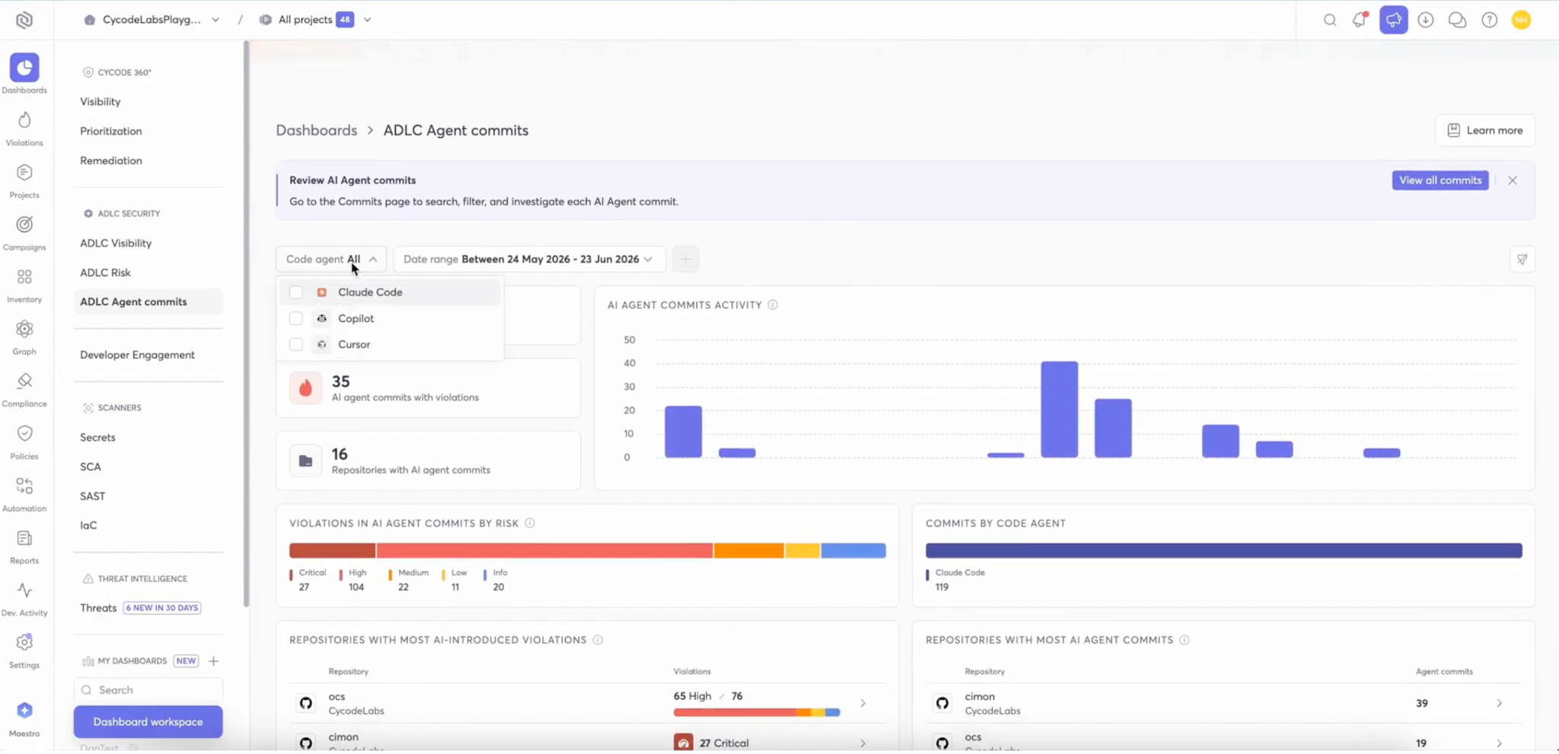Go to Remediation menu item
This screenshot has height=754, width=1559.
click(111, 161)
